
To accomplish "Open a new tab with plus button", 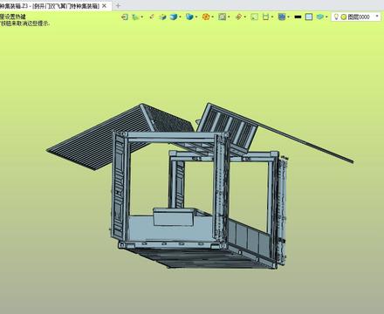I will click(x=118, y=5).
